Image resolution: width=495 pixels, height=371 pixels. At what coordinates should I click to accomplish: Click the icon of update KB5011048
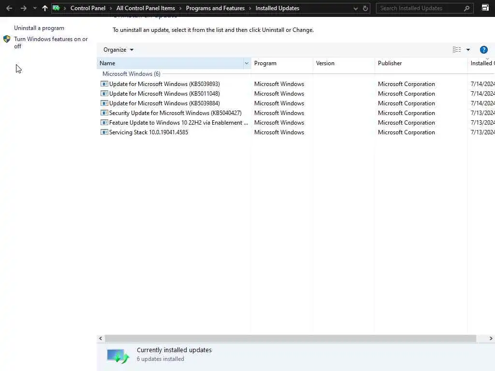pos(104,93)
